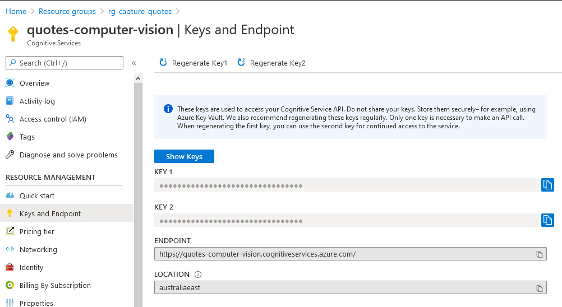
Task: Click the Billing By Subscription icon
Action: pyautogui.click(x=10, y=285)
